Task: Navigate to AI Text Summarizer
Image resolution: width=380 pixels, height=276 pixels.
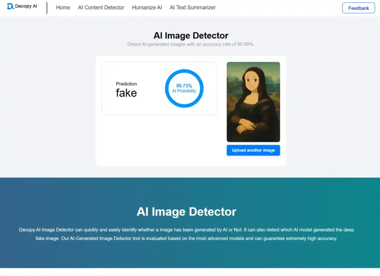Action: (x=193, y=7)
